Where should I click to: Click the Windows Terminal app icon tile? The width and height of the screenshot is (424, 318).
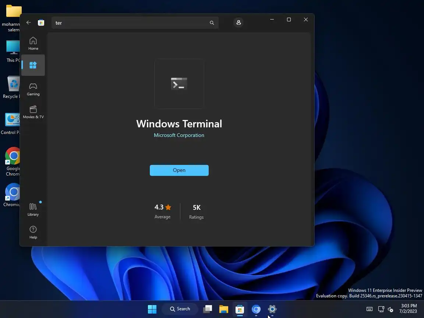coord(179,84)
